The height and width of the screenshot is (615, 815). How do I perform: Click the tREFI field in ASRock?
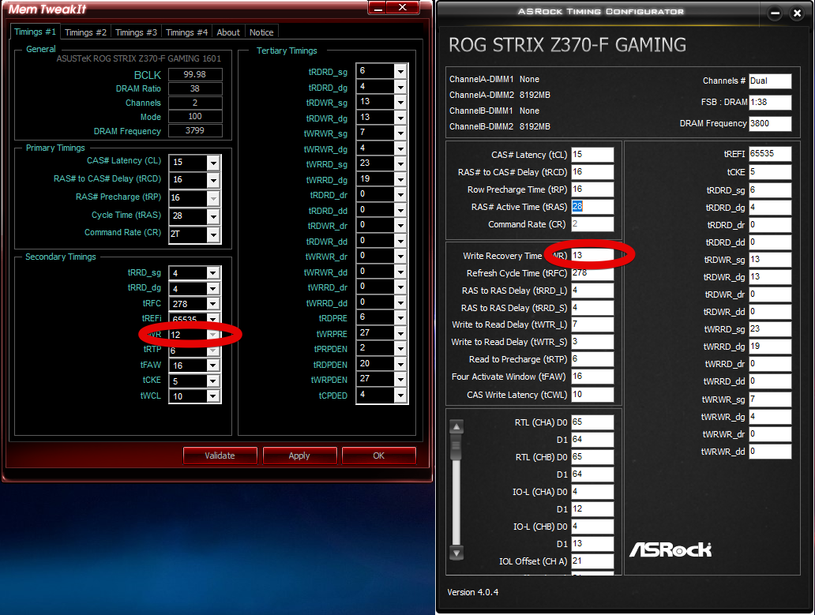770,154
